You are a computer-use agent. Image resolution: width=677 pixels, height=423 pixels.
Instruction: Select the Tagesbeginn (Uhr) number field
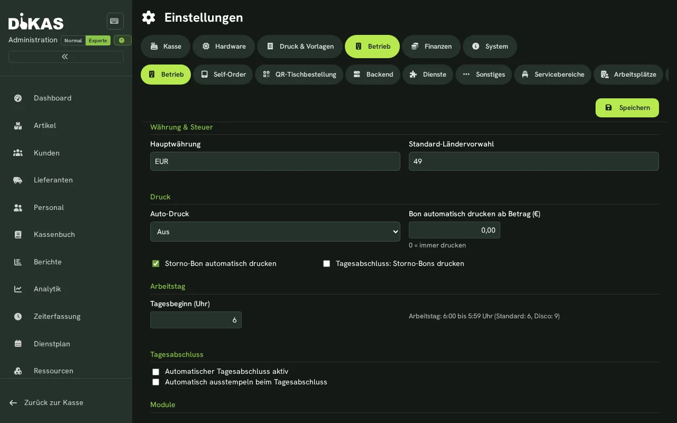tap(196, 320)
